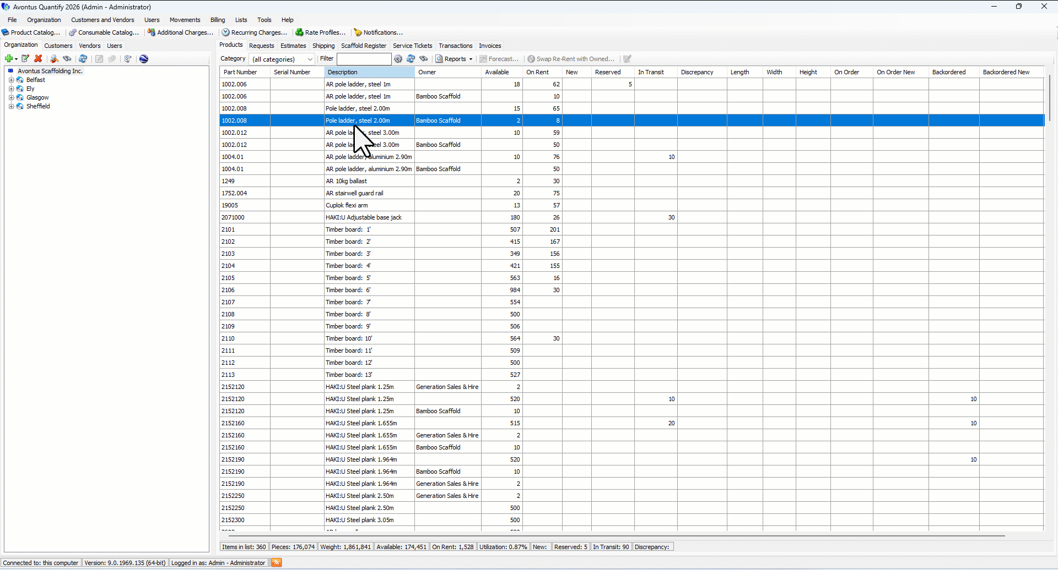Expand the Sheffield tree node
The width and height of the screenshot is (1058, 570).
coord(11,106)
